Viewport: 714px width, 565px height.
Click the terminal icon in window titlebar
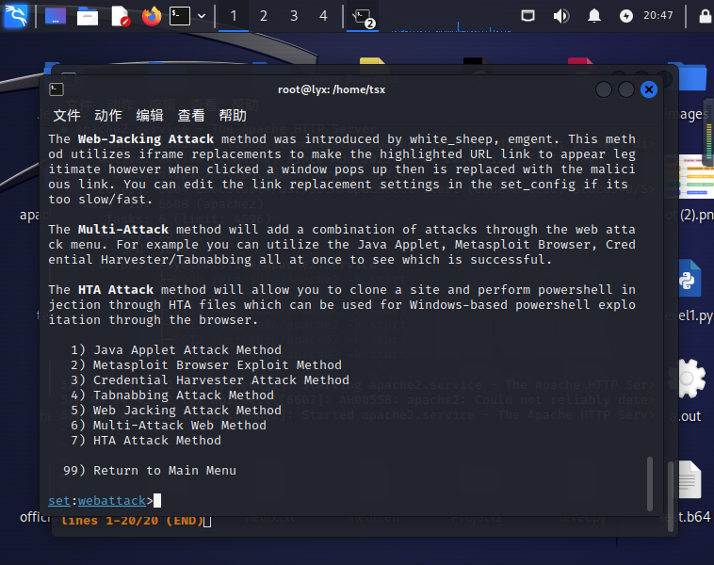(57, 89)
